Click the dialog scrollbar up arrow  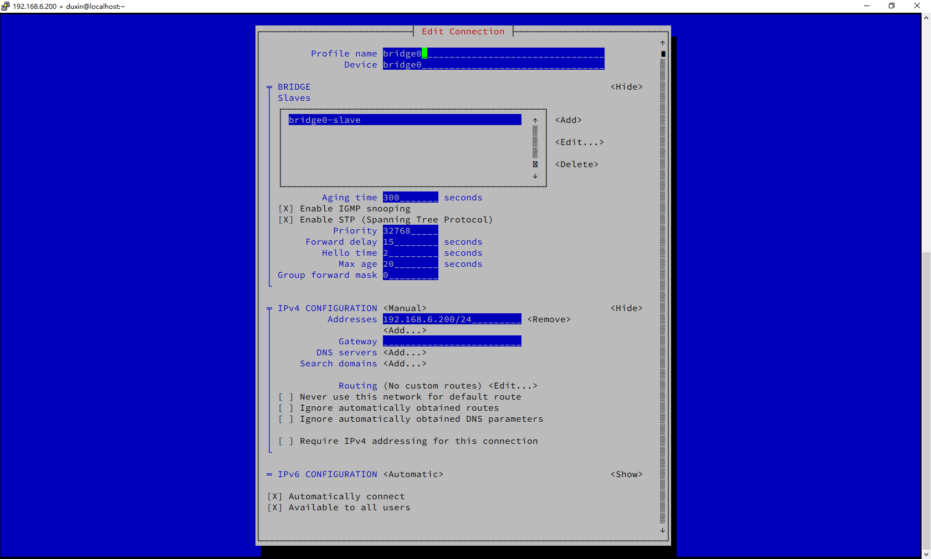click(x=663, y=43)
